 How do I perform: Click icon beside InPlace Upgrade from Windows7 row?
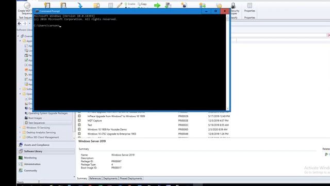tap(79, 116)
